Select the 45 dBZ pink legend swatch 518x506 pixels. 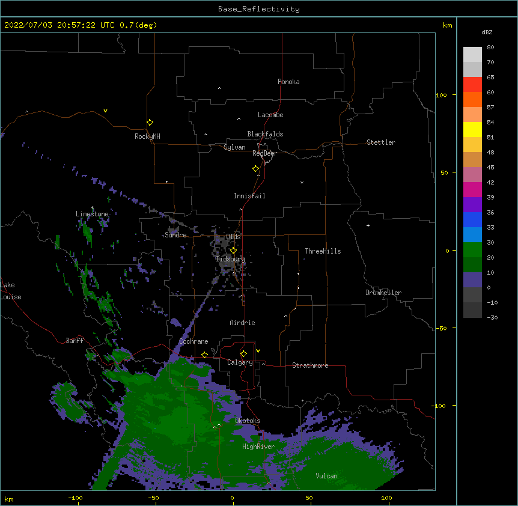tap(472, 174)
